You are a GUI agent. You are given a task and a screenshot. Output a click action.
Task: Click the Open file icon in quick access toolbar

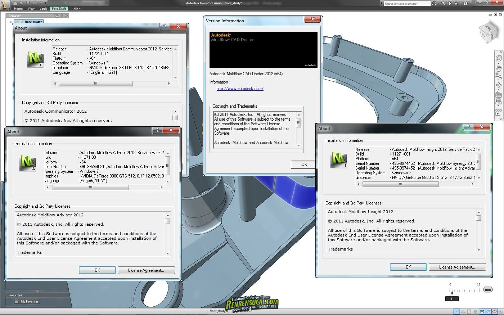point(21,3)
